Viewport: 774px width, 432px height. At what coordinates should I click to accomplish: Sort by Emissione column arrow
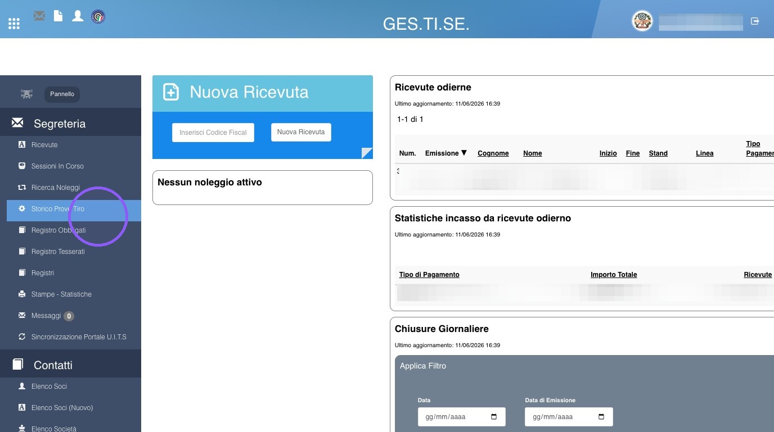coord(464,153)
